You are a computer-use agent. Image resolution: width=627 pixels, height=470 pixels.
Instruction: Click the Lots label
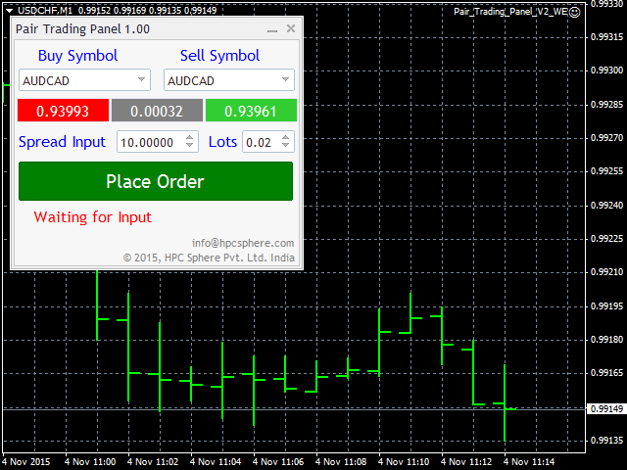(x=222, y=142)
